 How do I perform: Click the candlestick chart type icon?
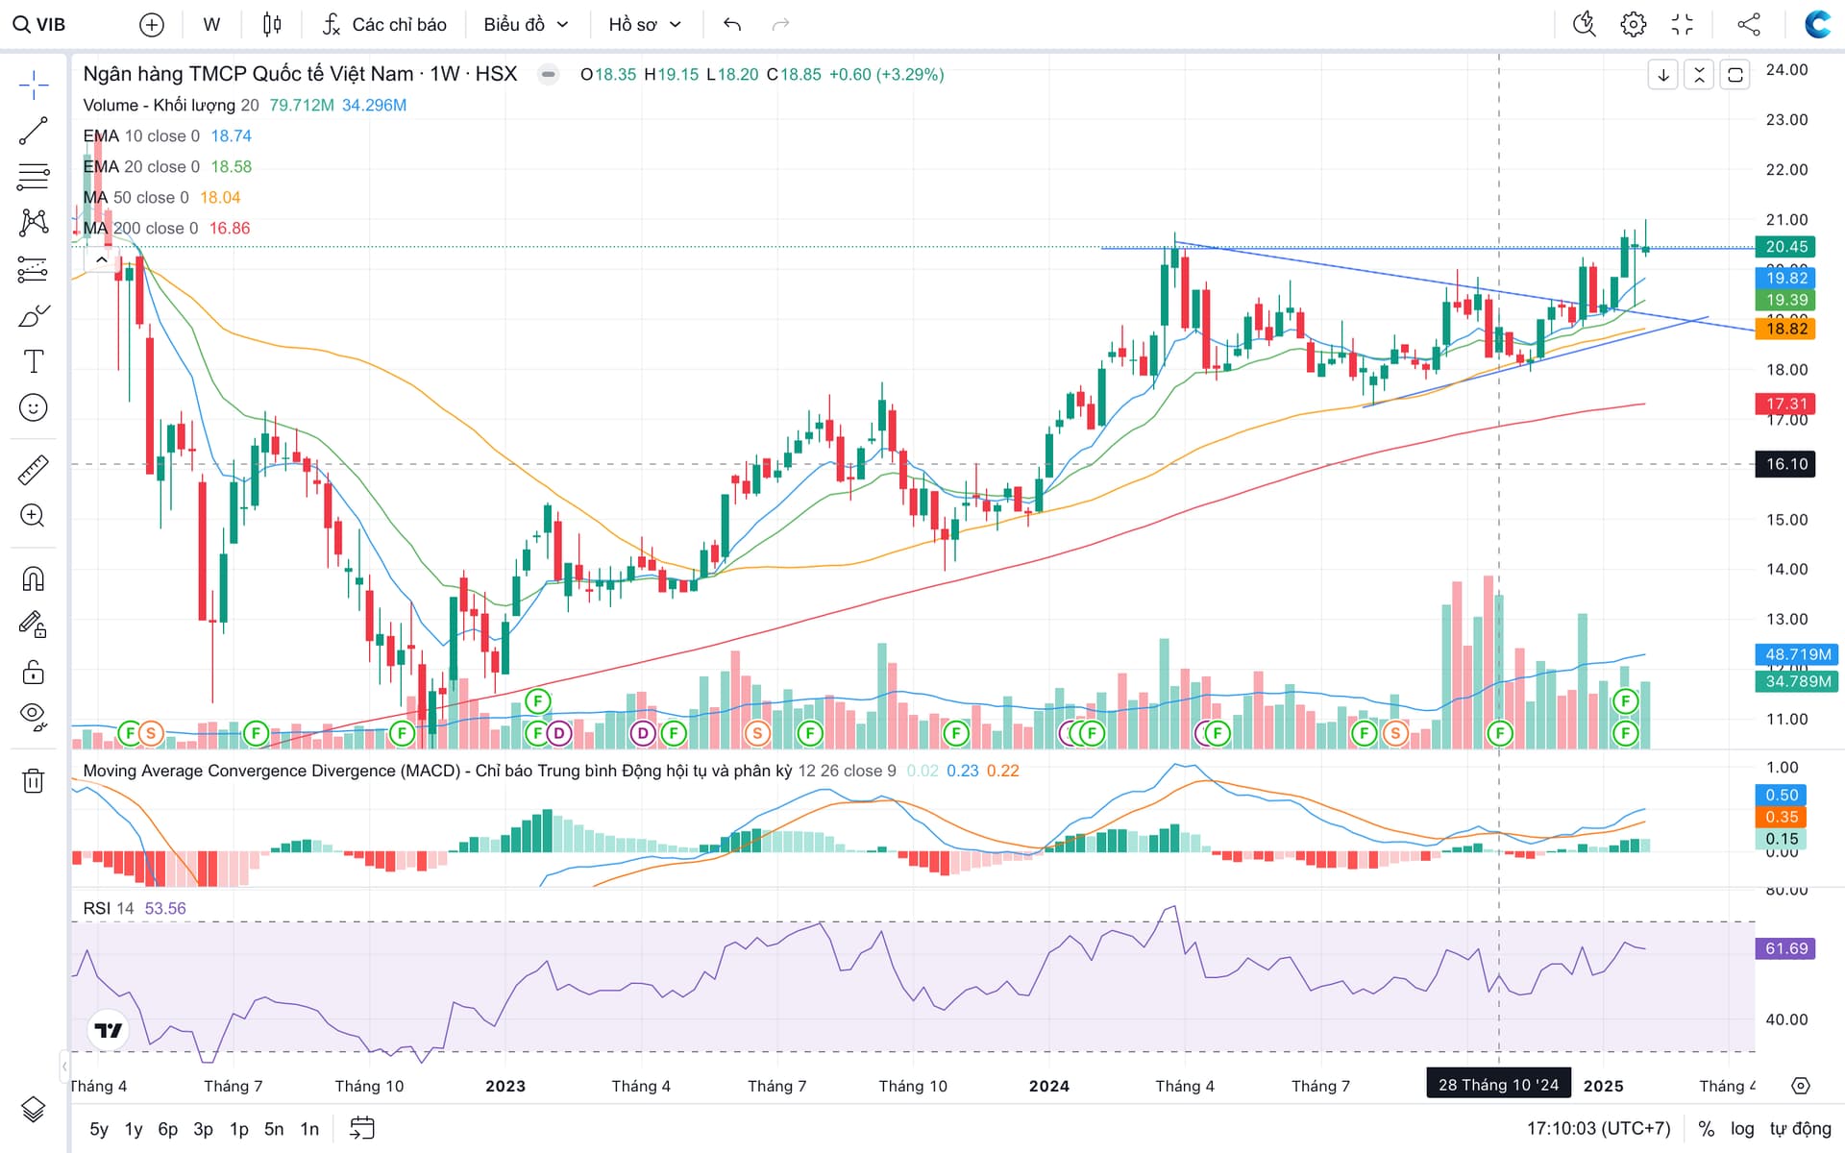click(x=272, y=24)
